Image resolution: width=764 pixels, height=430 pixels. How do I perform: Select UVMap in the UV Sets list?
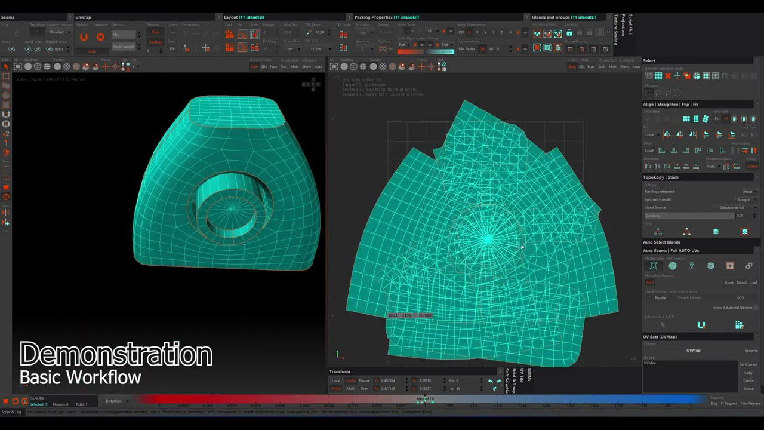650,363
